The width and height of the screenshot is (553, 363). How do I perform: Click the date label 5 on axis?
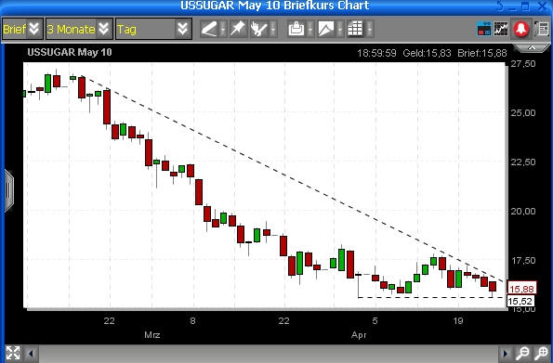pos(375,320)
